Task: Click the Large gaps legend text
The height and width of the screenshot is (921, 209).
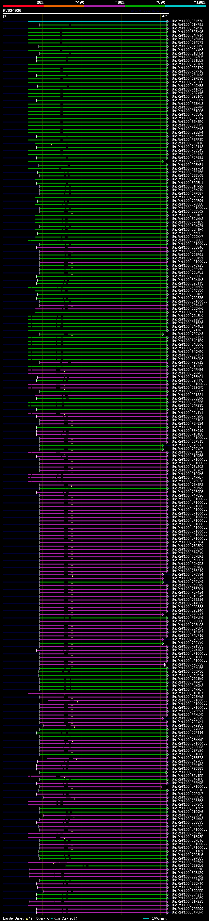Action: coord(40,918)
